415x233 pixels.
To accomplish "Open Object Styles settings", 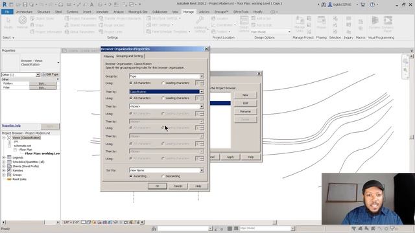I will (x=42, y=19).
